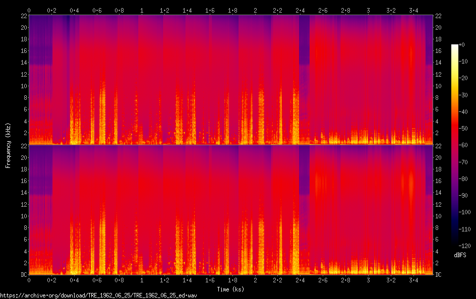Image resolution: width=476 pixels, height=299 pixels.
Task: Click the 14 kHz tick on upper left axis
Action: pos(24,63)
